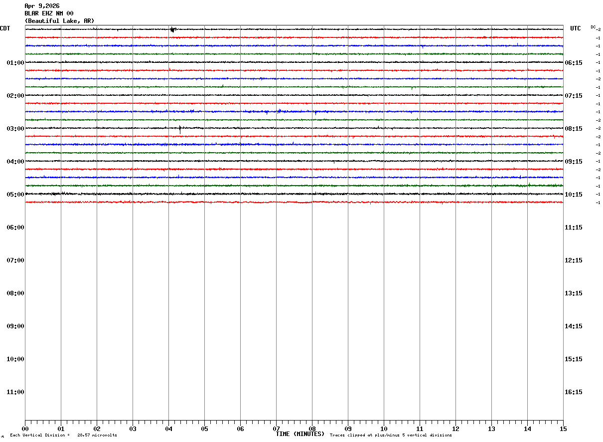
Task: Click the 11:15 UTC time label
Action: click(573, 227)
